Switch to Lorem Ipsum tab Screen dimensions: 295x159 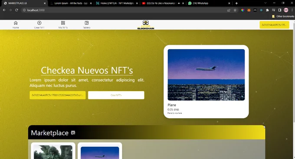[71, 3]
